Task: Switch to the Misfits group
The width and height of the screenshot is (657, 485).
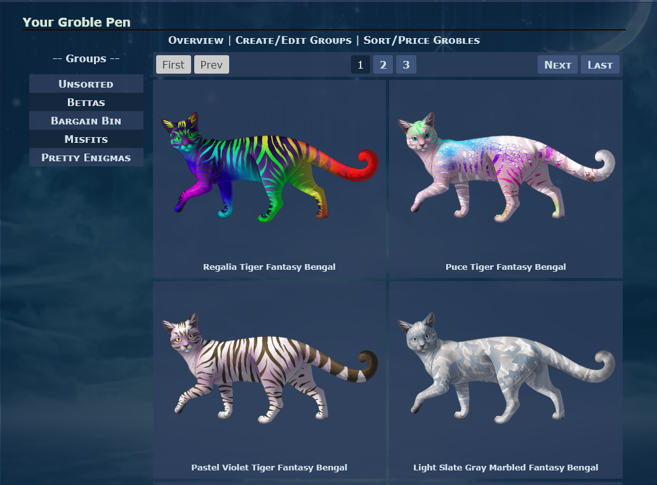Action: point(86,139)
